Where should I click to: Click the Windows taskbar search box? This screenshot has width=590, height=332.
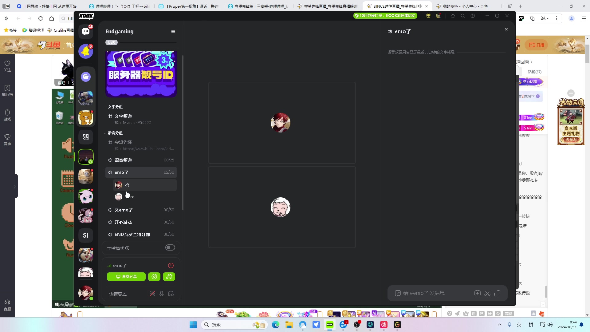pos(231,324)
